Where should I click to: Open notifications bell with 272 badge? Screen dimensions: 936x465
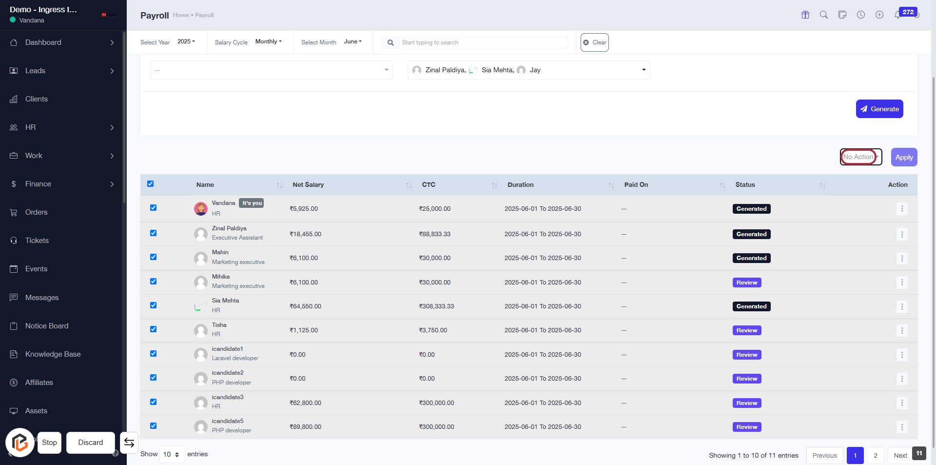click(x=897, y=15)
